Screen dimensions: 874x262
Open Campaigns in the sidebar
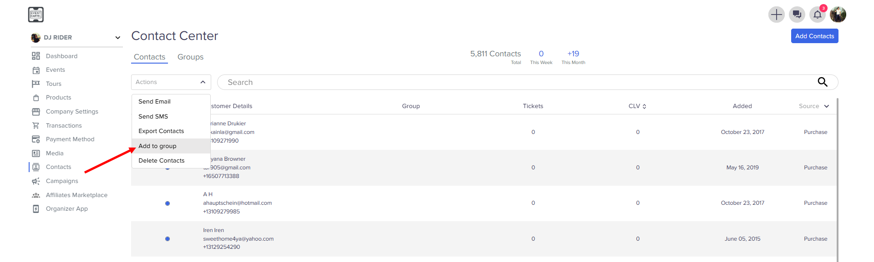62,181
